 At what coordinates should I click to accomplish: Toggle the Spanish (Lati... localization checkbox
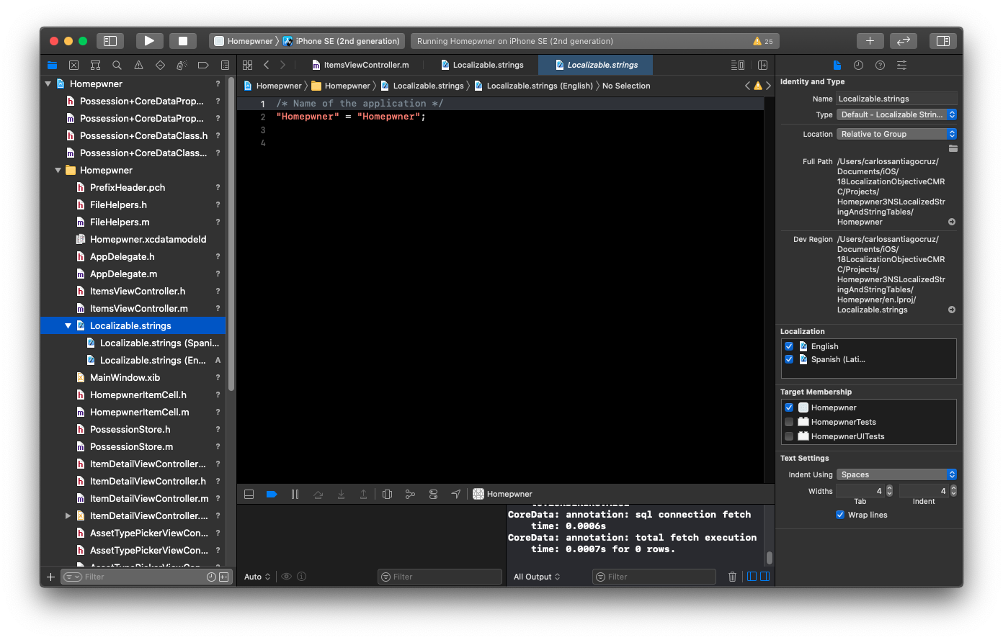click(789, 359)
